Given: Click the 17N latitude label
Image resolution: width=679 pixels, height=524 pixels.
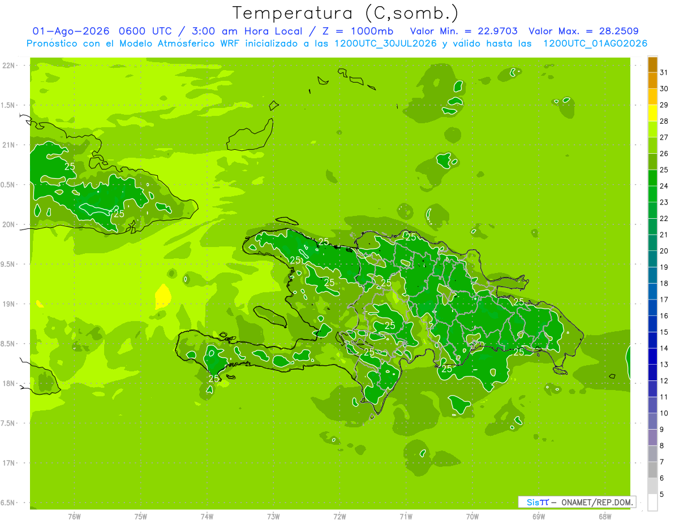Looking at the screenshot, I should [x=9, y=463].
